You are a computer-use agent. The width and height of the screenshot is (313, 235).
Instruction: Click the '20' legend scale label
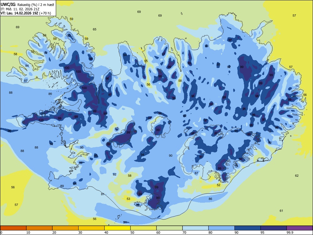[54, 232]
